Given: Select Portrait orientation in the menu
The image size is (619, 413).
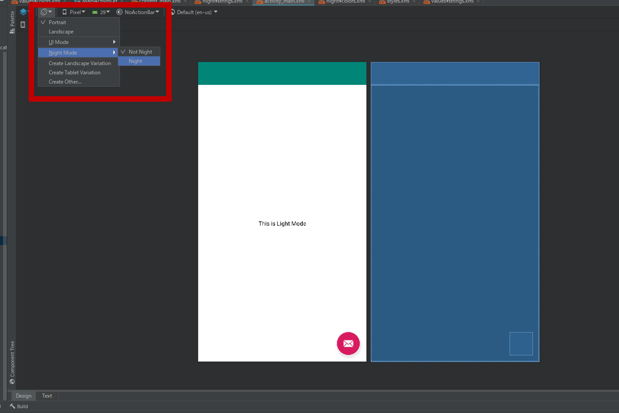Looking at the screenshot, I should (57, 22).
